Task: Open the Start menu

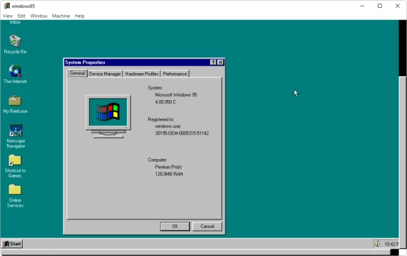Action: click(x=12, y=244)
